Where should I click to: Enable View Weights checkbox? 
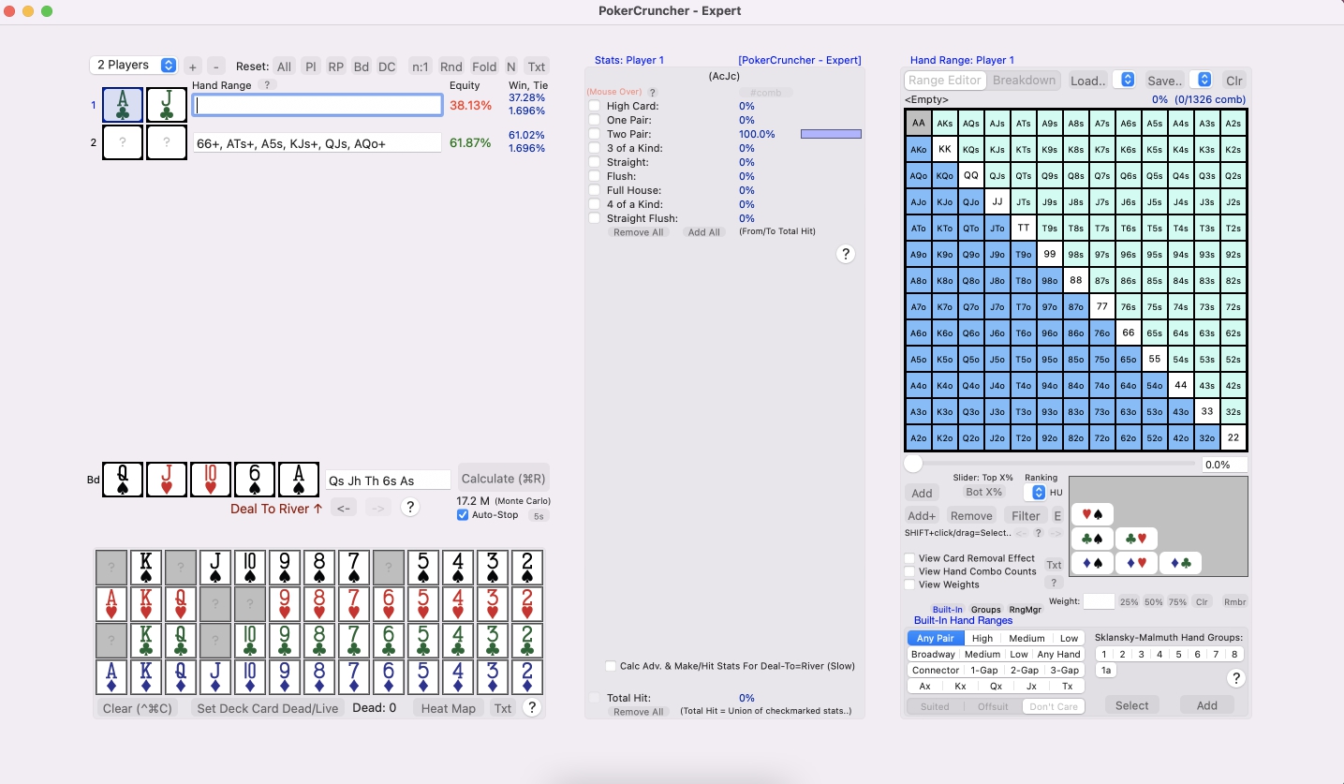(x=909, y=584)
